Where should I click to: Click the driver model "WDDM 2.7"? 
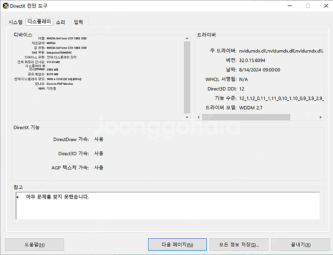[251, 108]
